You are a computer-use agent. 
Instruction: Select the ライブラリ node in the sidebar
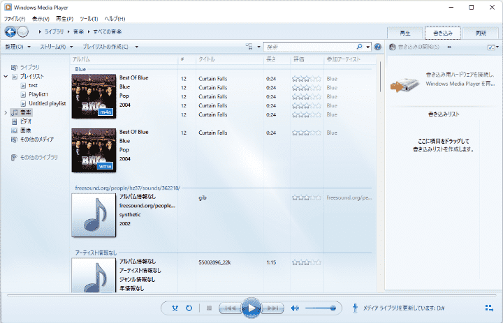click(30, 67)
